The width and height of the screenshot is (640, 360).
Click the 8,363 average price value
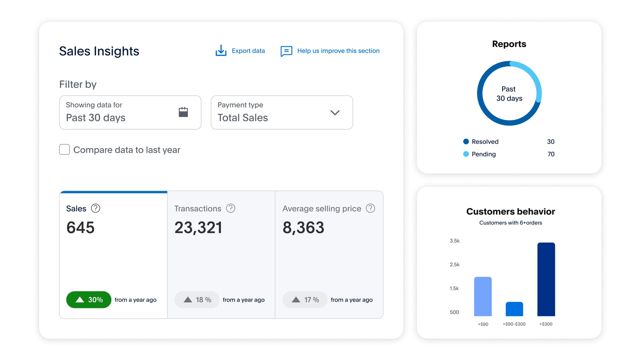(x=303, y=228)
